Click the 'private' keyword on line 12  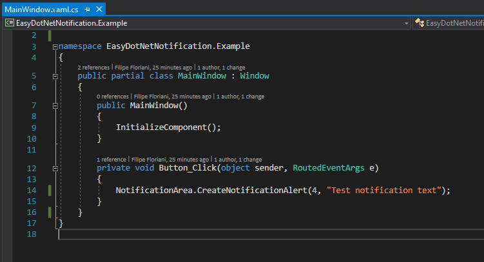coord(113,168)
